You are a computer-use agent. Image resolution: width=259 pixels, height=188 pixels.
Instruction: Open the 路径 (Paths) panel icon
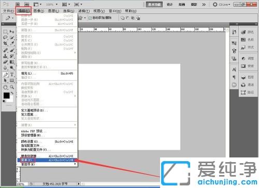click(248, 93)
